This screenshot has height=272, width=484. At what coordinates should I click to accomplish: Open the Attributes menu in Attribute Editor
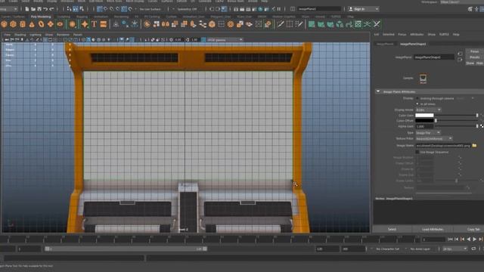point(417,35)
